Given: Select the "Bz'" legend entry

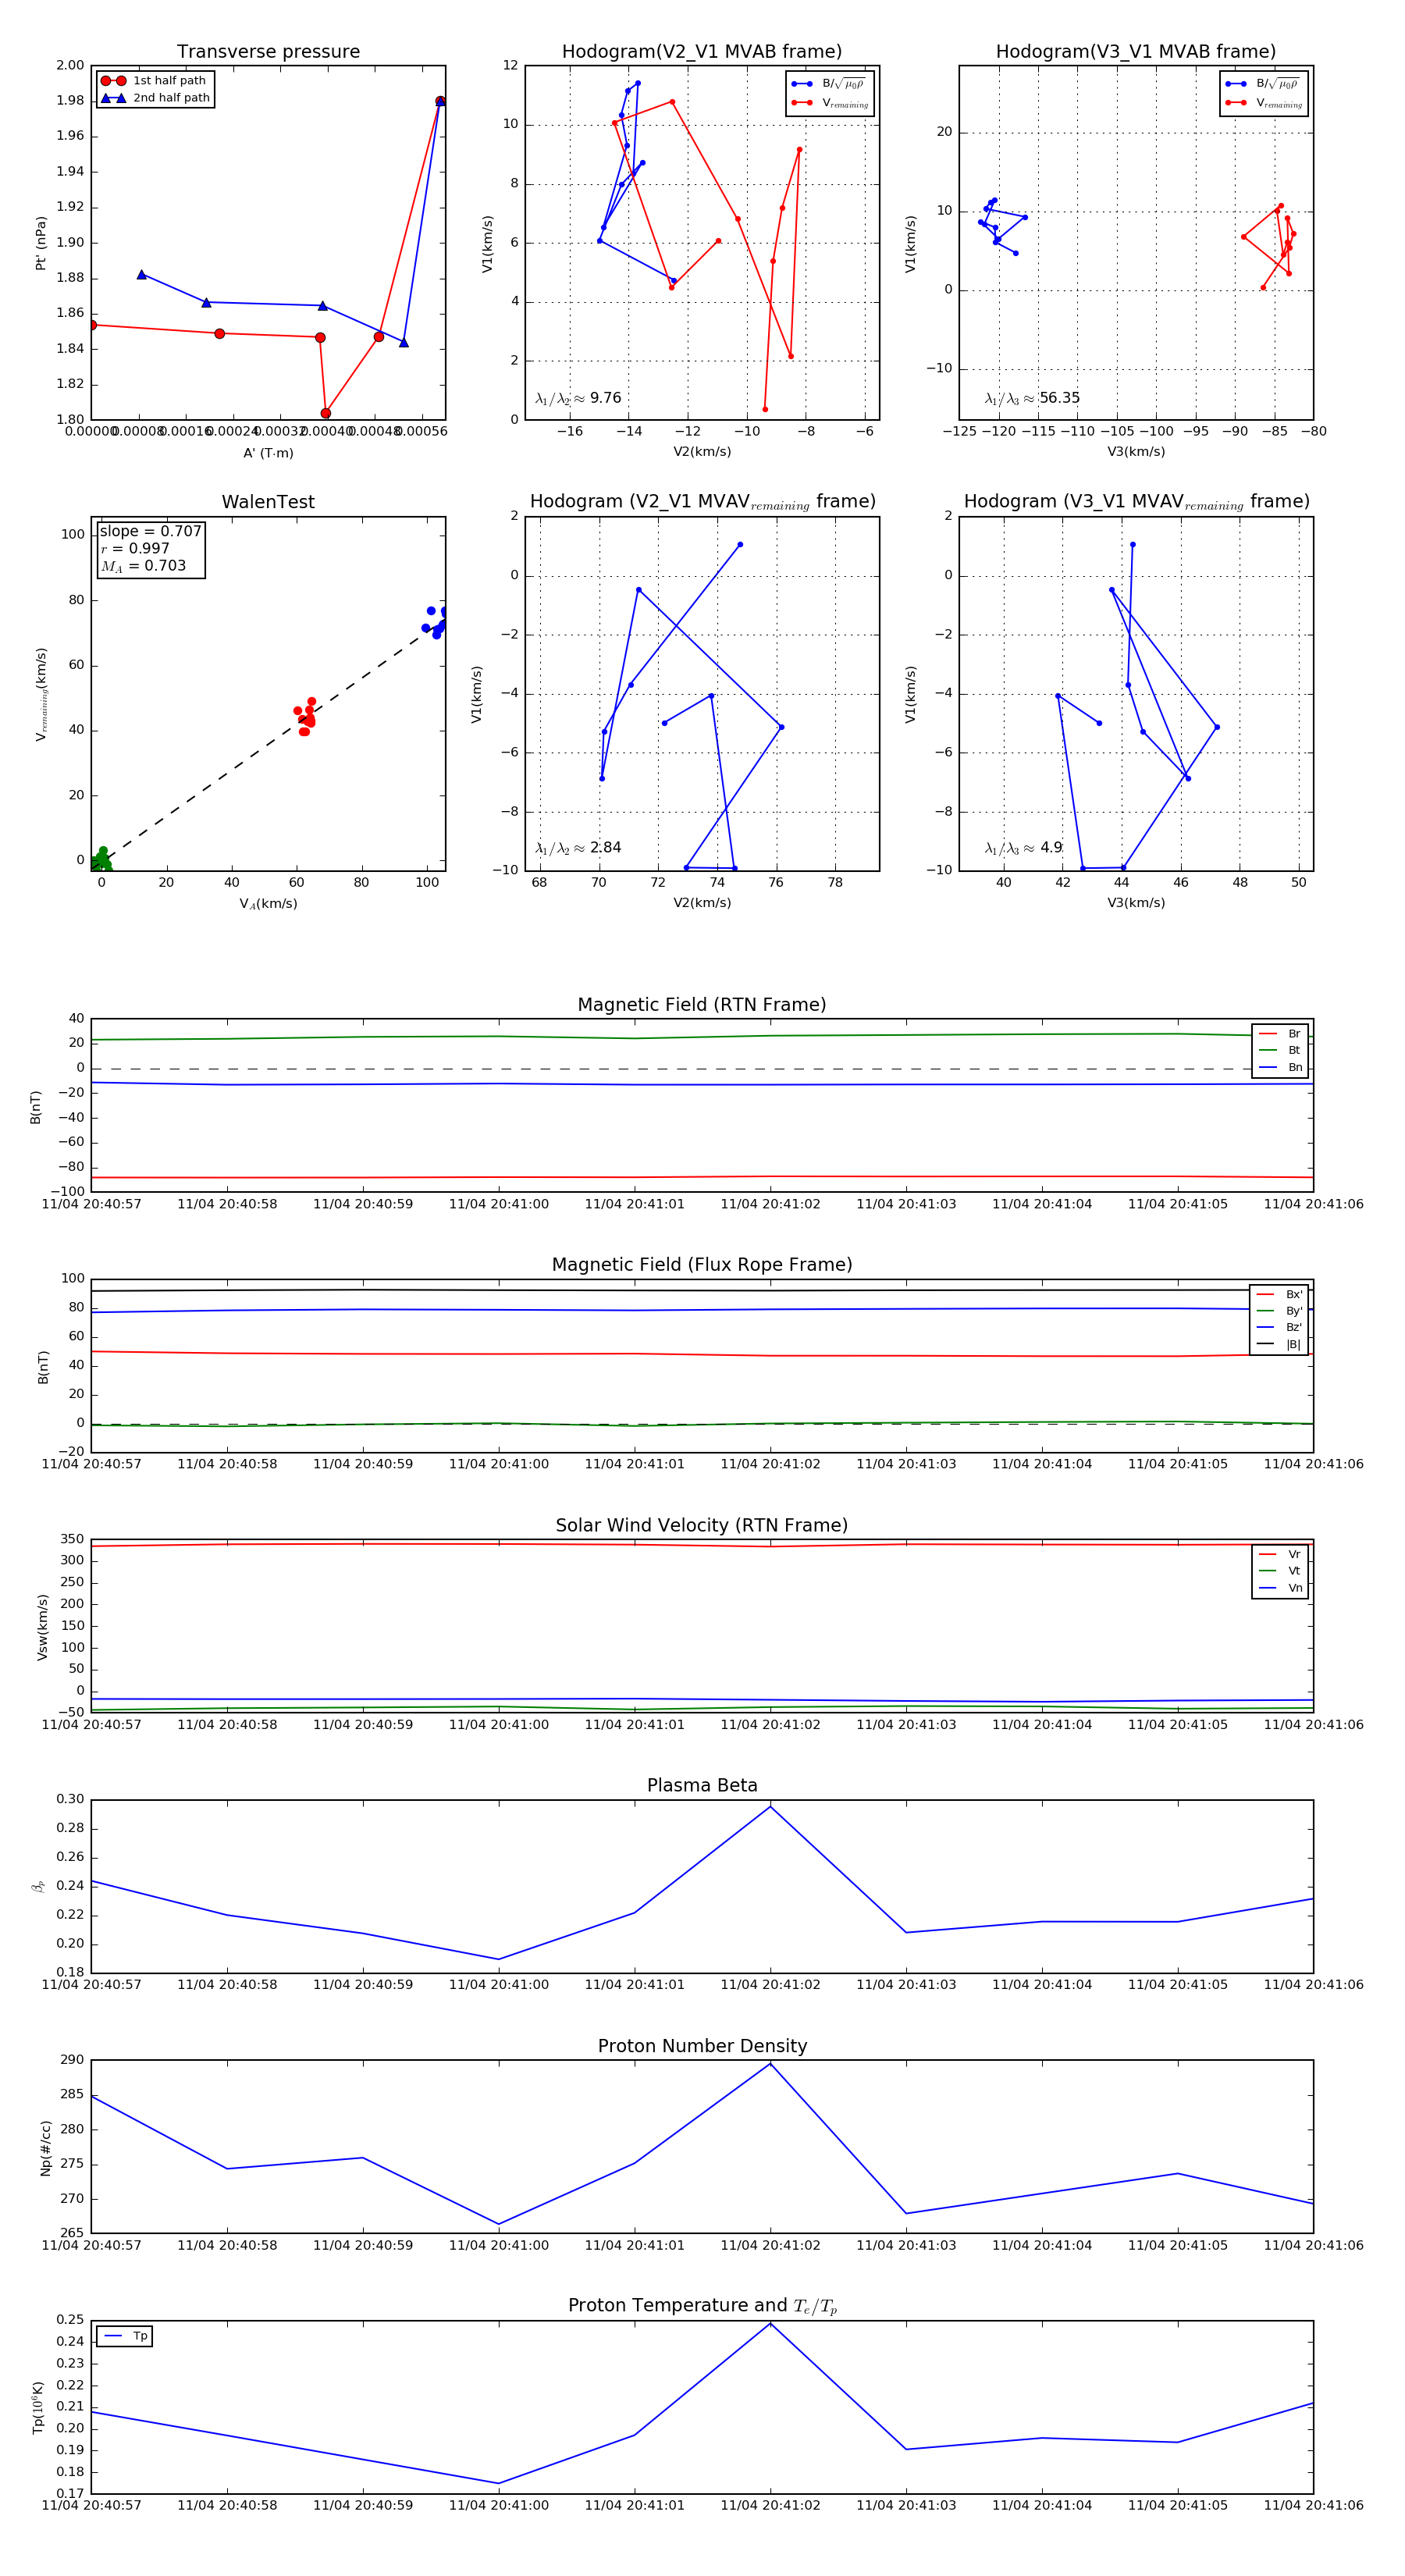Looking at the screenshot, I should click(x=1280, y=1328).
